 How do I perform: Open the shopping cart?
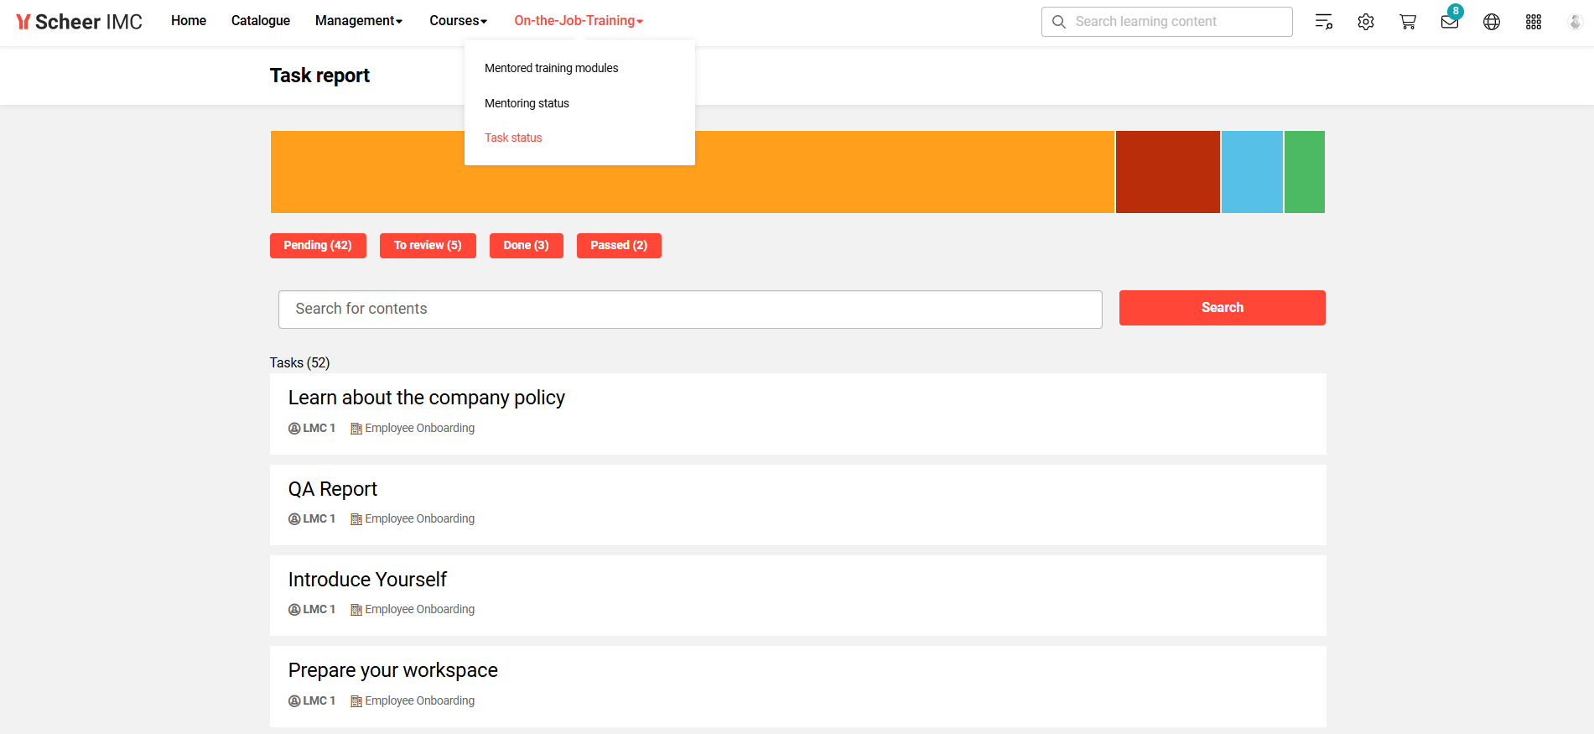coord(1407,22)
